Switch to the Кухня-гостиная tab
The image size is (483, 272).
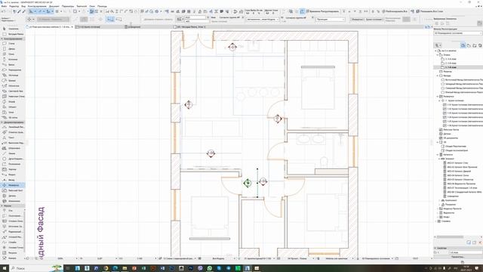click(x=89, y=27)
